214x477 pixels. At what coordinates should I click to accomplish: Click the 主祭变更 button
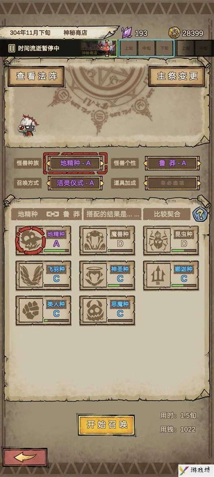(176, 76)
